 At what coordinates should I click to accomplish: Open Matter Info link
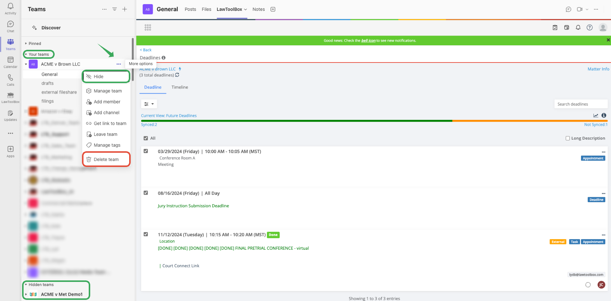pyautogui.click(x=598, y=69)
